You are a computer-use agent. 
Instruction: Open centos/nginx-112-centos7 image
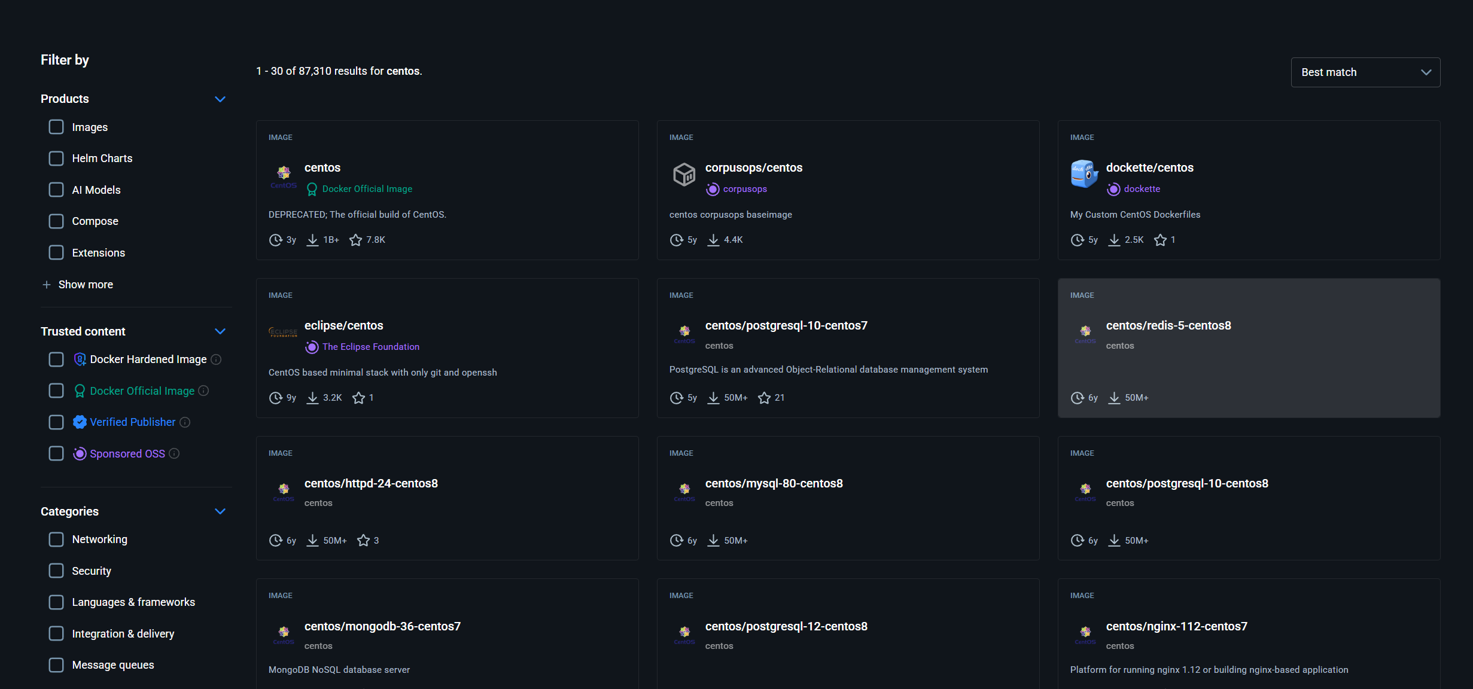(x=1176, y=627)
